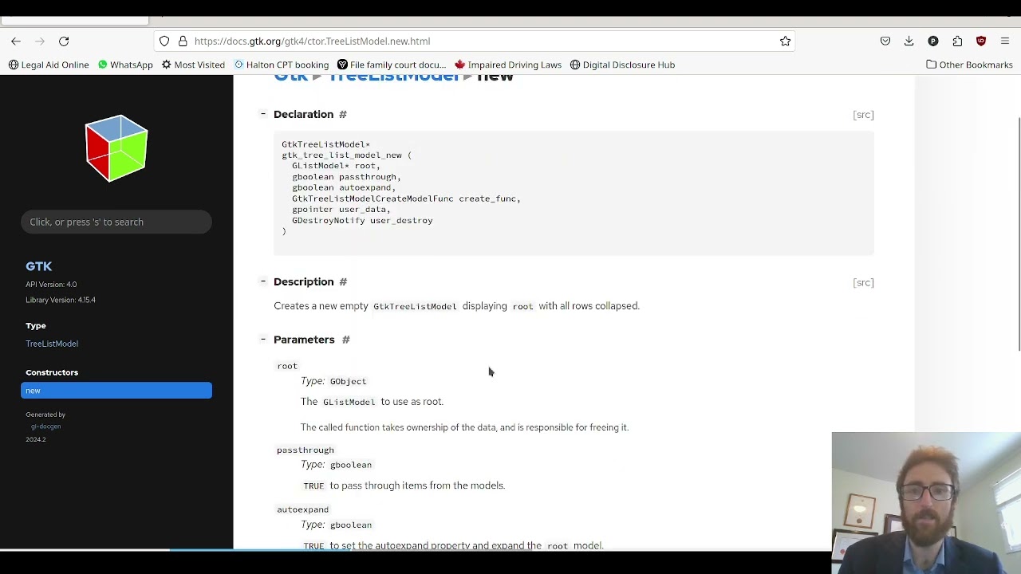Open Digital Disclosure Hub bookmark
The image size is (1021, 574).
click(x=622, y=65)
